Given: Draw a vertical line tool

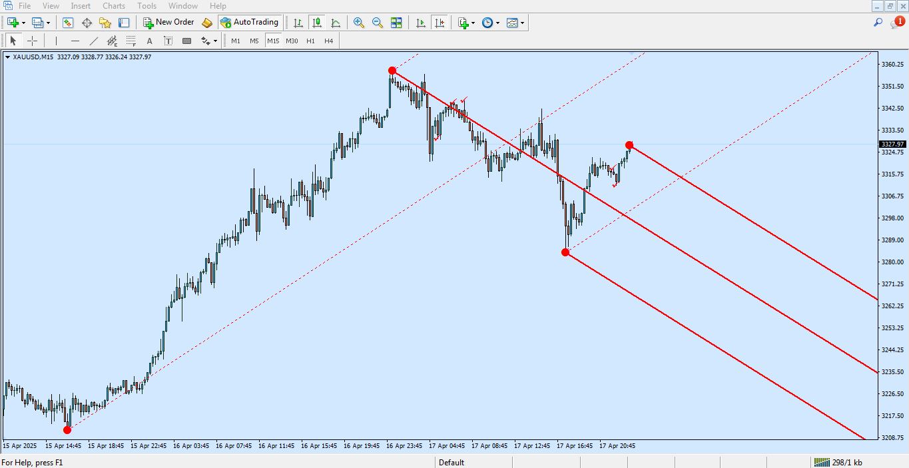Looking at the screenshot, I should (56, 41).
